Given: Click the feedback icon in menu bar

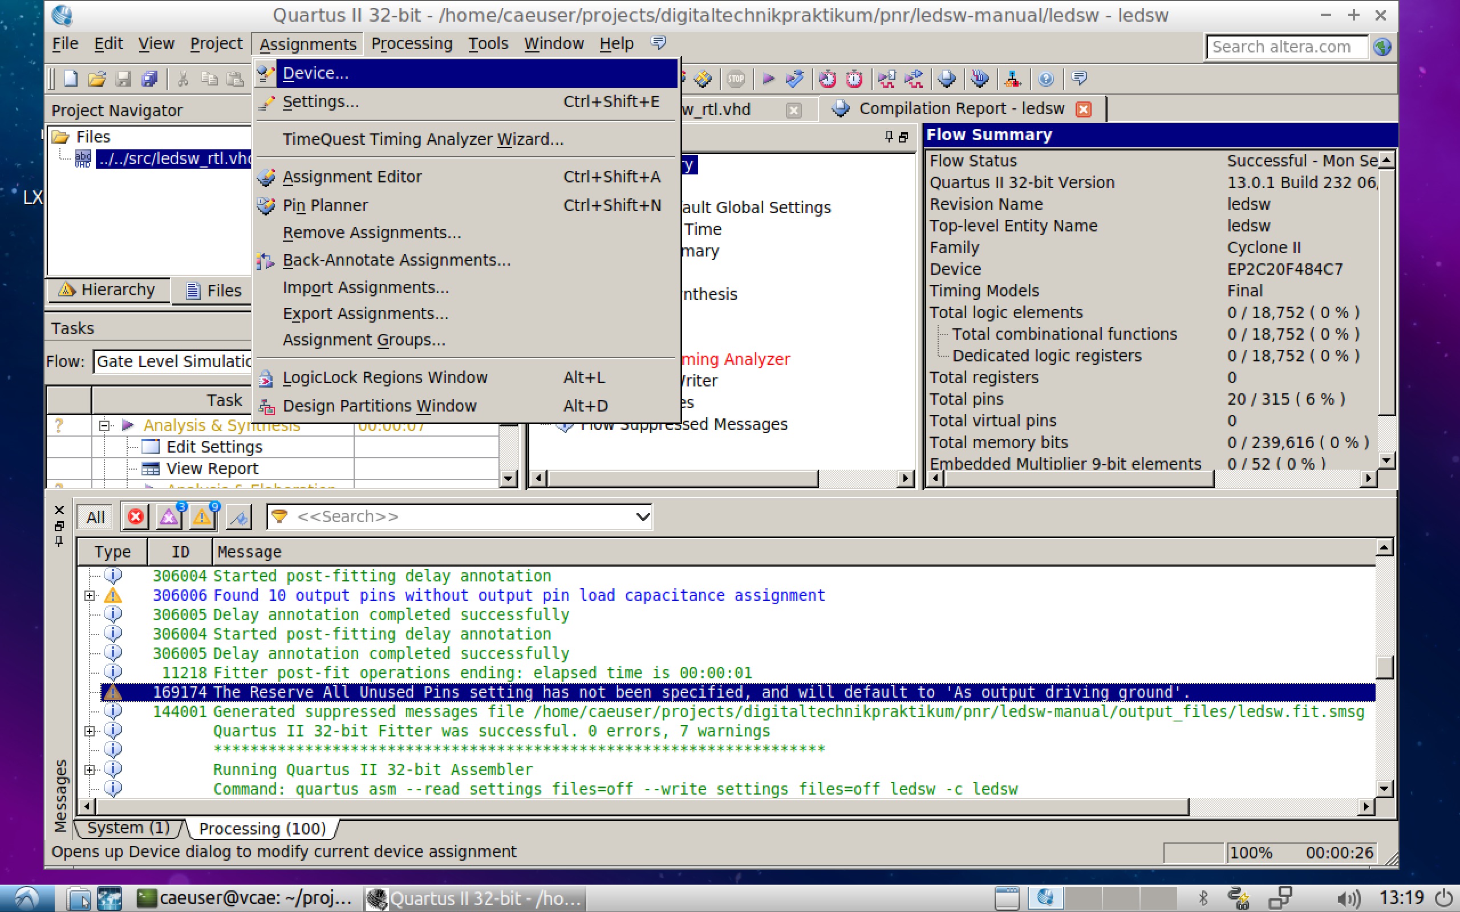Looking at the screenshot, I should [658, 43].
